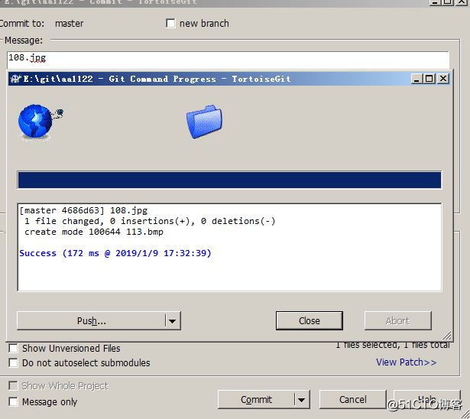Close Git Command Progress dialog with X
Image resolution: width=470 pixels, height=419 pixels.
(443, 79)
